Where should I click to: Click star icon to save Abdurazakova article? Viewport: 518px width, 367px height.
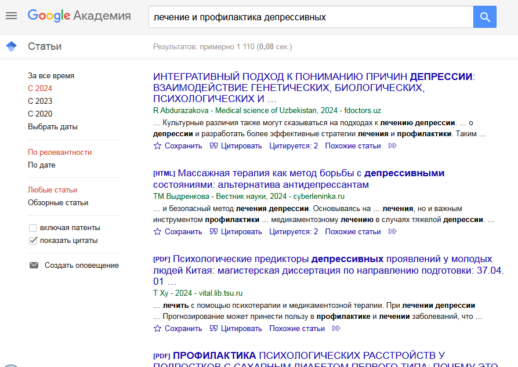157,146
